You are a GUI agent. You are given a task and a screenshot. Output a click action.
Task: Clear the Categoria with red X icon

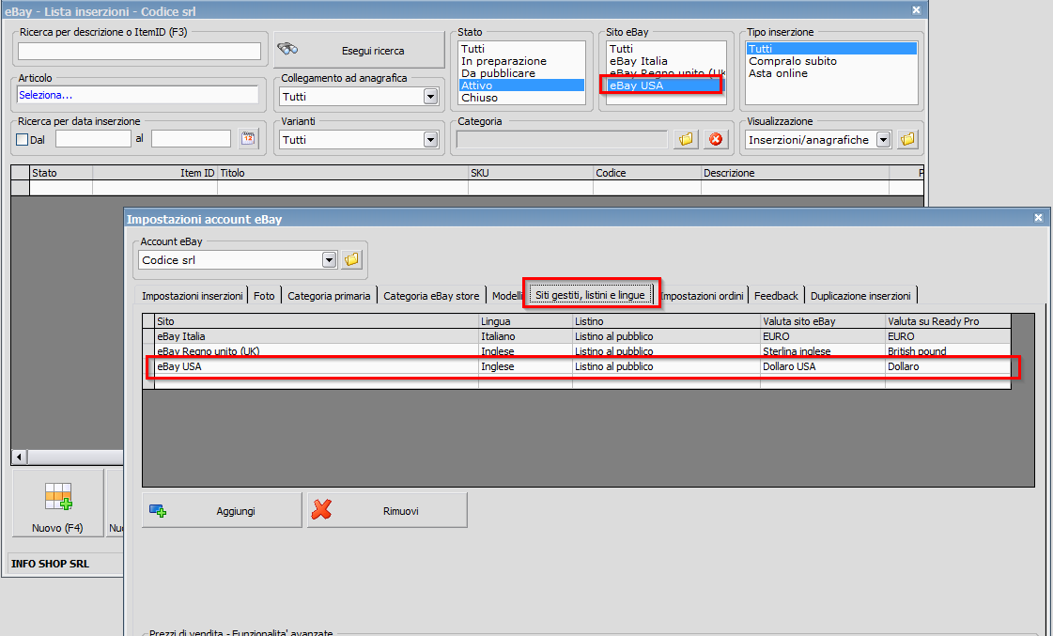click(x=716, y=139)
